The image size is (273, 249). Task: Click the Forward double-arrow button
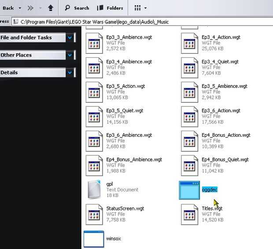30,8
